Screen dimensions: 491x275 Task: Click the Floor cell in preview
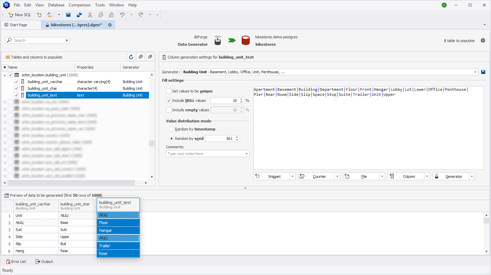[x=118, y=223]
